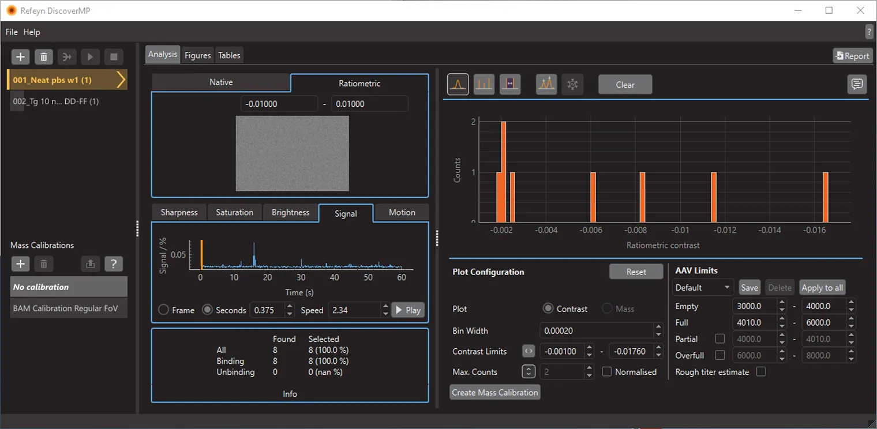
Task: Select the Ratiometric view tab
Action: coord(359,83)
